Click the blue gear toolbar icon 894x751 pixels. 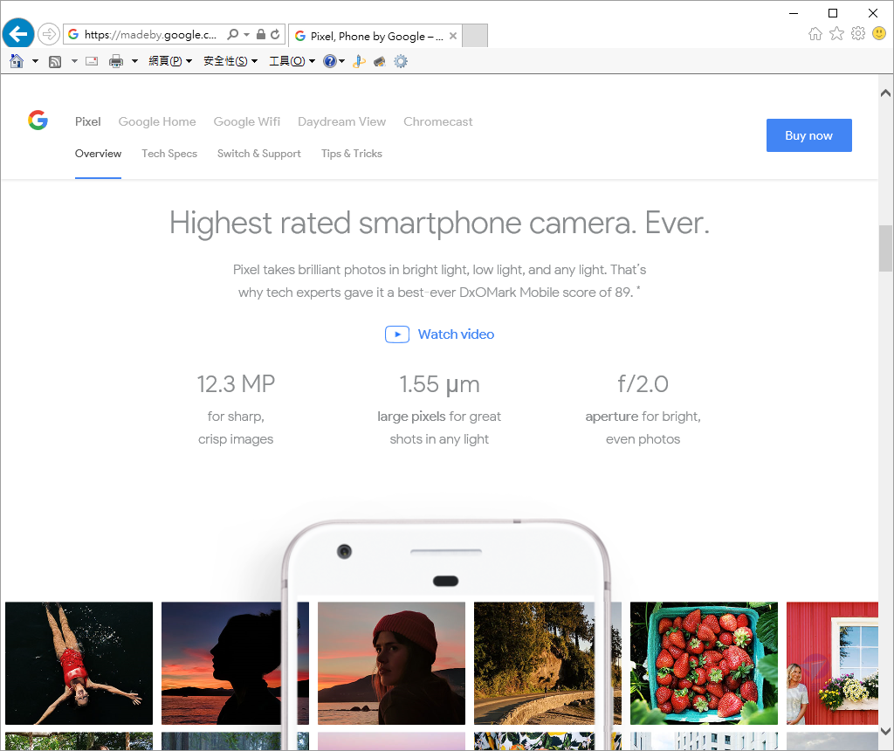pos(401,61)
